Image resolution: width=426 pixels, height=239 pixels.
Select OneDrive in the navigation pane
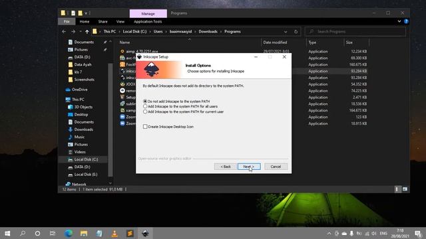click(80, 90)
